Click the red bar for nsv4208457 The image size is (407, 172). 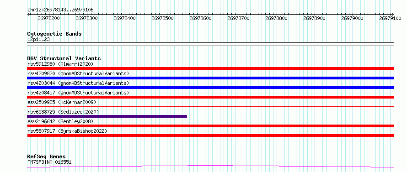210,97
